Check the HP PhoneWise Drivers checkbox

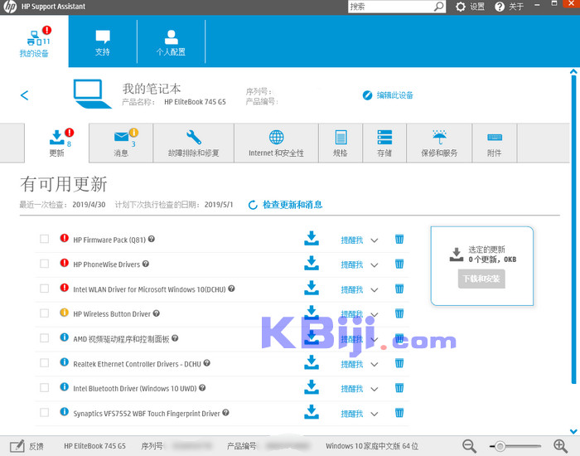pyautogui.click(x=45, y=264)
